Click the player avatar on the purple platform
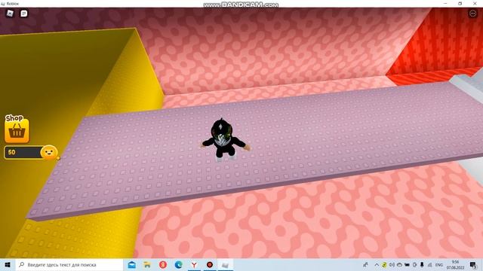This screenshot has height=271, width=483. pyautogui.click(x=225, y=140)
